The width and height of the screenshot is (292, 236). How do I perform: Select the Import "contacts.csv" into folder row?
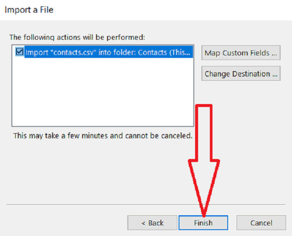[x=109, y=52]
